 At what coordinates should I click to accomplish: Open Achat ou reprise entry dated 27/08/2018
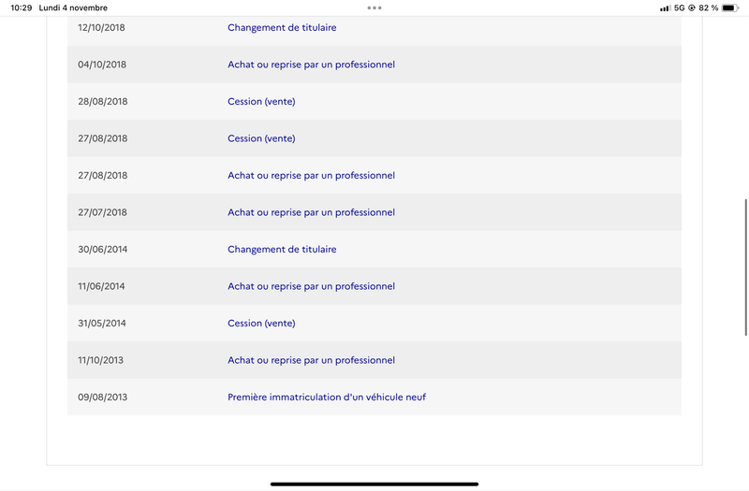click(x=311, y=176)
